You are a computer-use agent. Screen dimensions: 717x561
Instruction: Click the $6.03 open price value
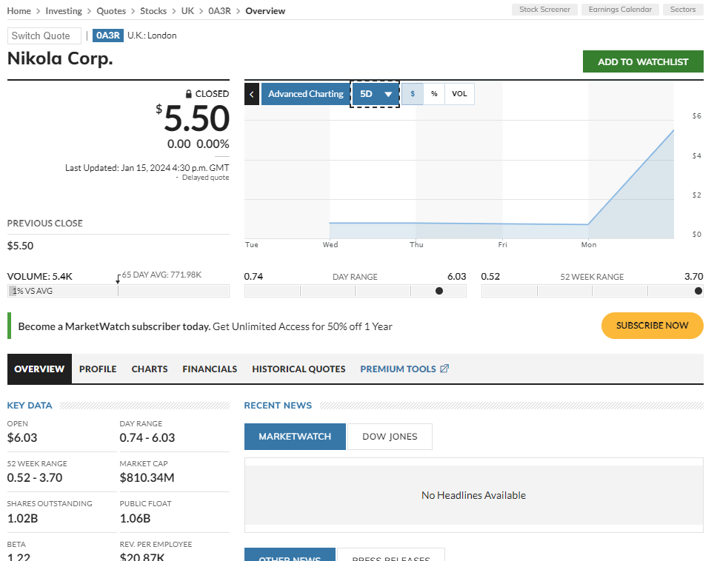(x=22, y=437)
